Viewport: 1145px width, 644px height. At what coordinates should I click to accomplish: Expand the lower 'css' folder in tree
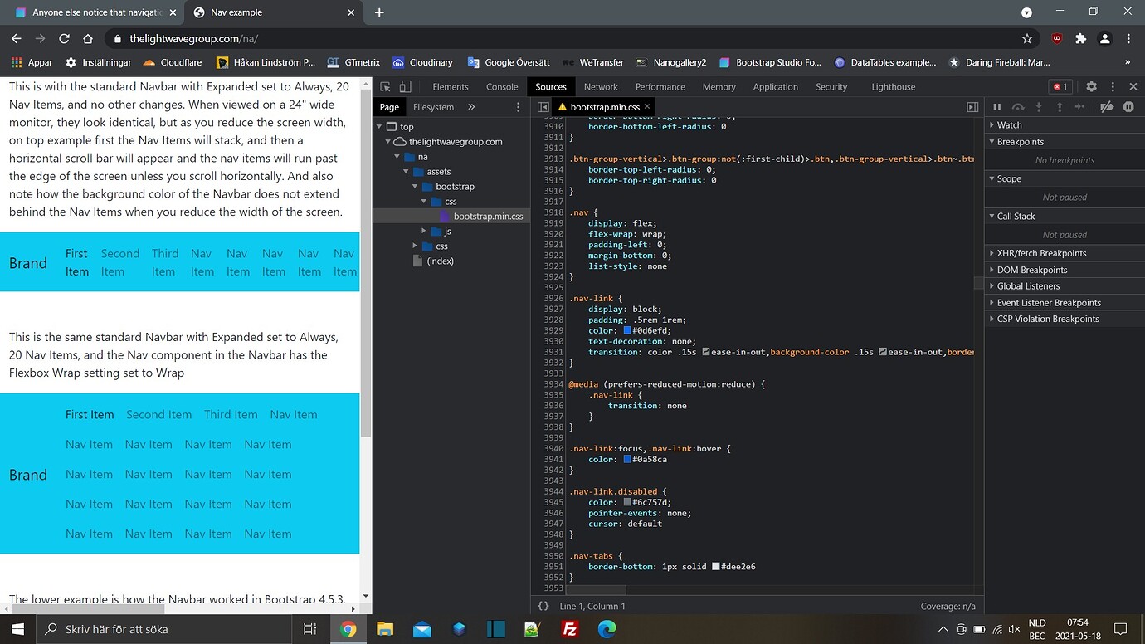point(416,246)
